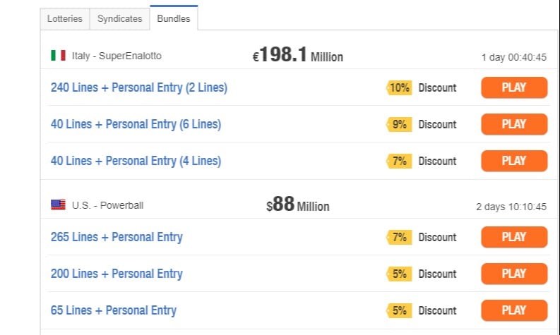
Task: Click the 7% tag on 40 Lines (4 Lines) row
Action: 399,162
